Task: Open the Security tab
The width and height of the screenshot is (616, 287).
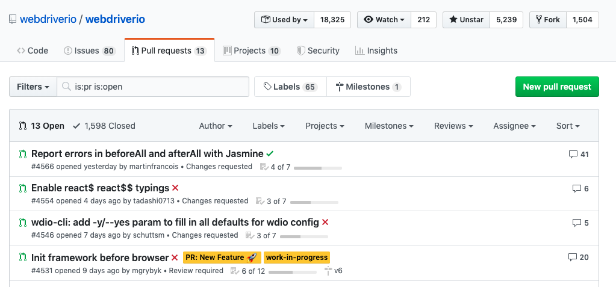Action: [318, 51]
